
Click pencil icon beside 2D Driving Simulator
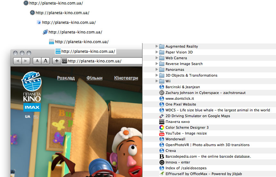tap(161, 116)
